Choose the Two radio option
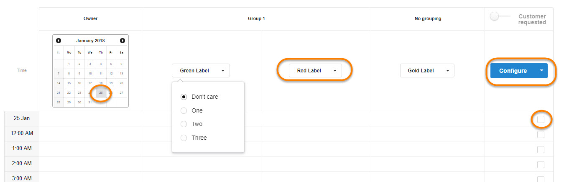This screenshot has width=564, height=182. click(184, 124)
